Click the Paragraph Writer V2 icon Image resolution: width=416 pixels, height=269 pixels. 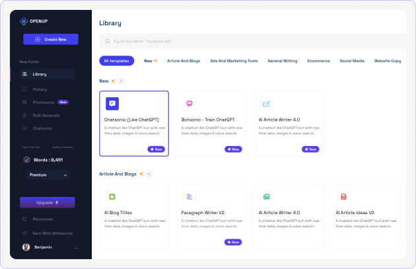click(x=190, y=196)
